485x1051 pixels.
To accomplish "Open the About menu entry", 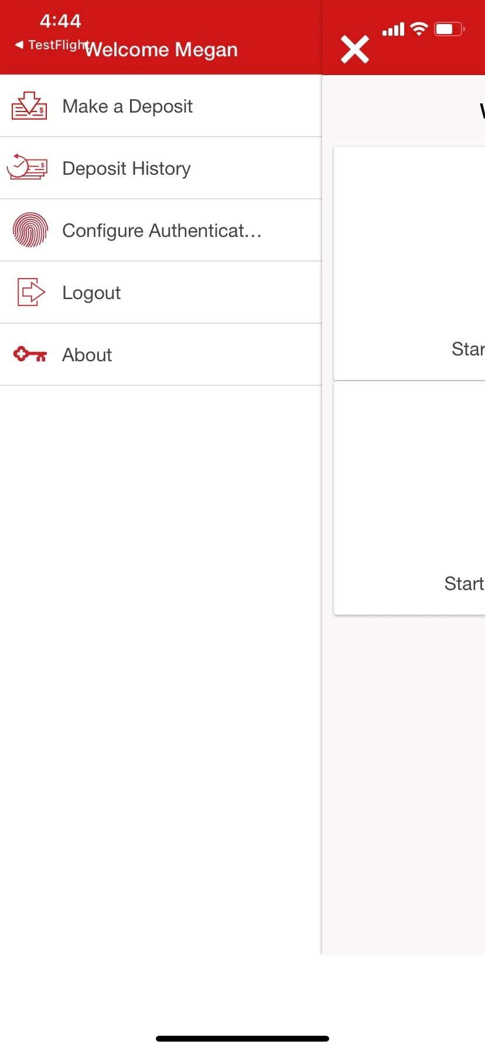I will 161,355.
